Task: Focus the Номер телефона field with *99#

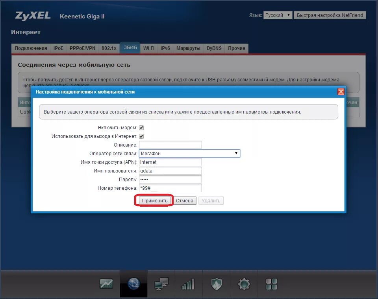Action: [x=170, y=188]
